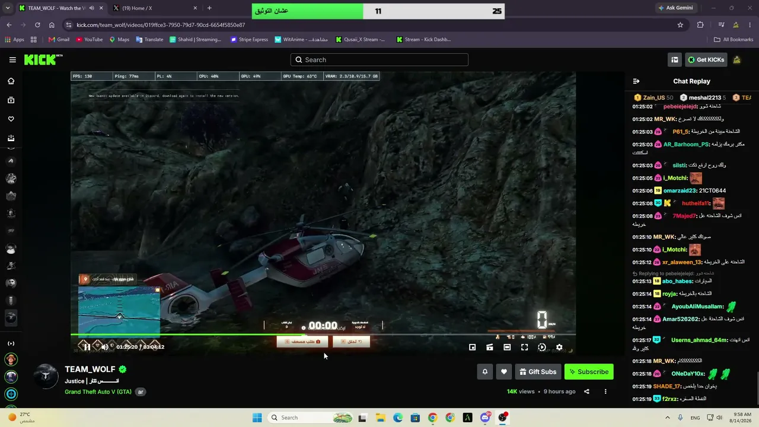Screen dimensions: 759x427
Task: Reload the current page
Action: click(37, 25)
